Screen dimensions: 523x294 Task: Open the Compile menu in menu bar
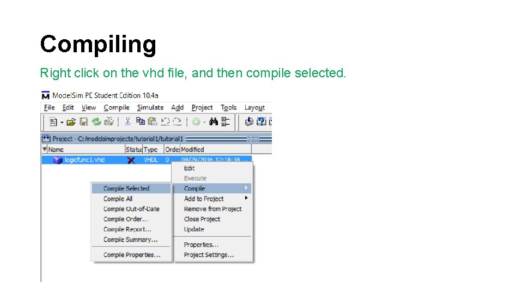(117, 108)
